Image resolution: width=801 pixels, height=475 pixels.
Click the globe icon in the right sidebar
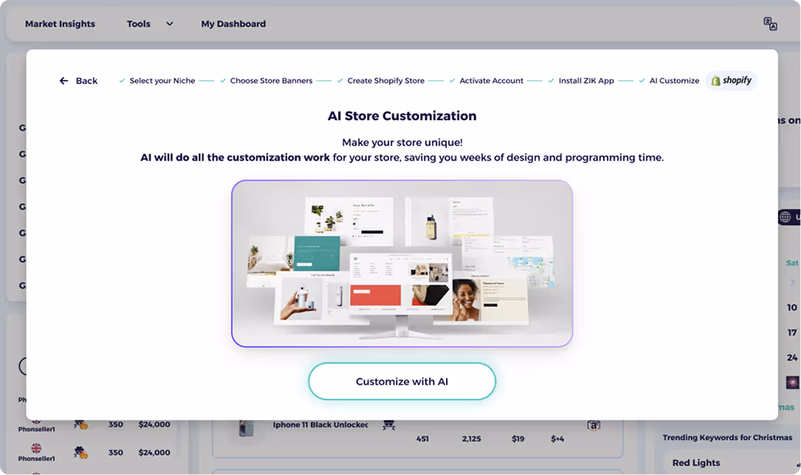tap(785, 216)
